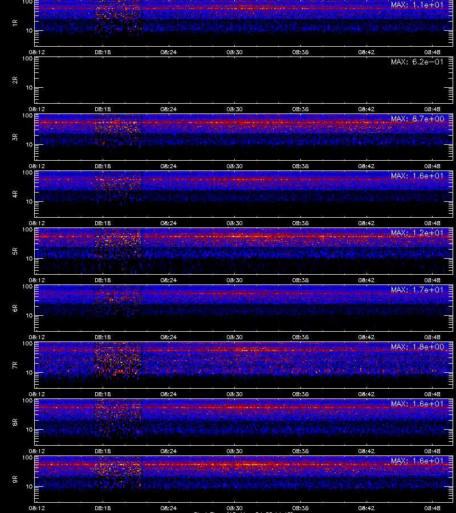This screenshot has height=513, width=456.
Task: Click the 08:36 time label under panel 4R
Action: (x=300, y=223)
